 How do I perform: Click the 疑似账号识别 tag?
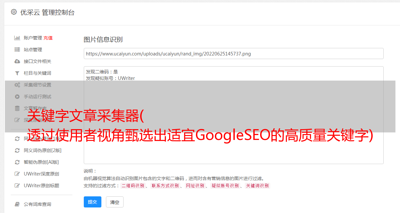pyautogui.click(x=225, y=186)
